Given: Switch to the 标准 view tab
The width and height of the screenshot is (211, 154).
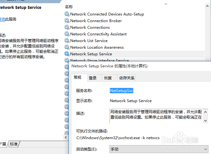Looking at the screenshot, I should 14,144.
